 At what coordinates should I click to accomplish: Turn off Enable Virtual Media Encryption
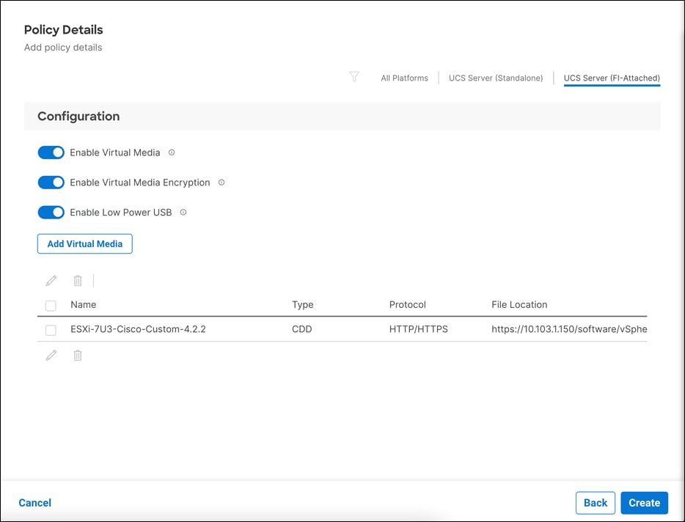click(51, 182)
